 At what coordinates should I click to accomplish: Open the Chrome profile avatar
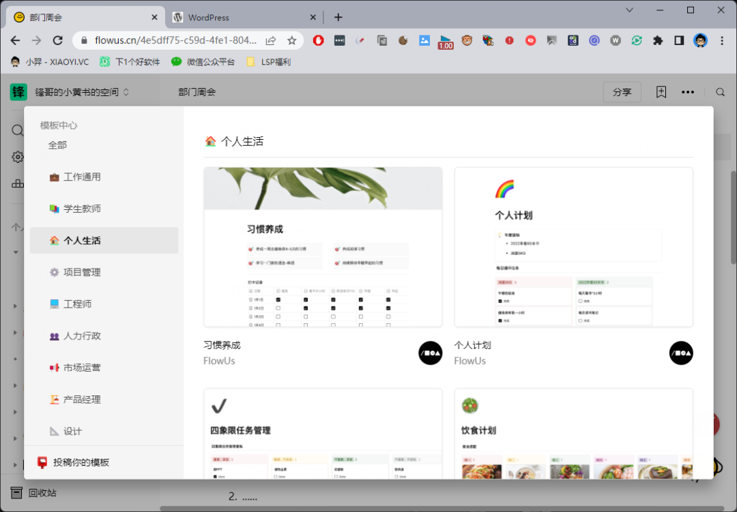pyautogui.click(x=700, y=40)
